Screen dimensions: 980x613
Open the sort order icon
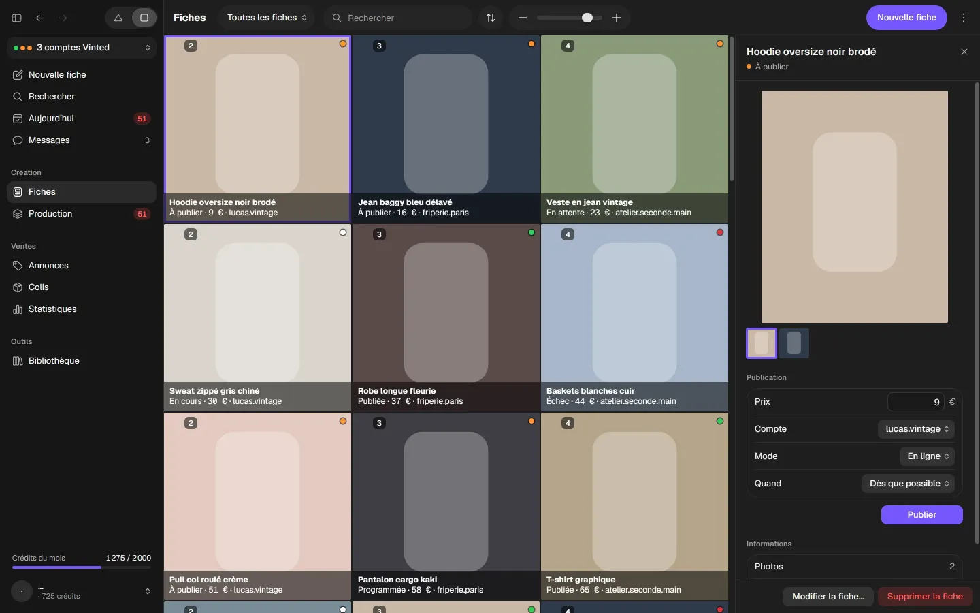[491, 18]
